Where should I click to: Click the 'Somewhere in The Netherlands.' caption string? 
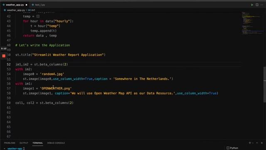tap(142, 79)
